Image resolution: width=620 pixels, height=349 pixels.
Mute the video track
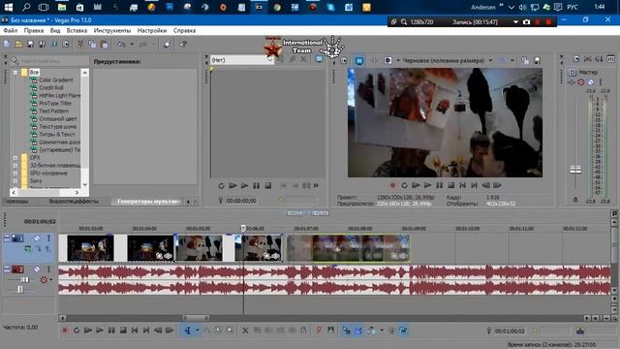37,238
